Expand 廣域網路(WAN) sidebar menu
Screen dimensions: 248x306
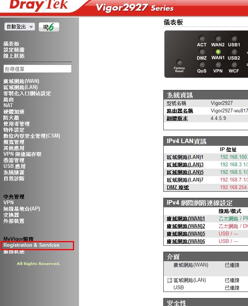[21, 81]
